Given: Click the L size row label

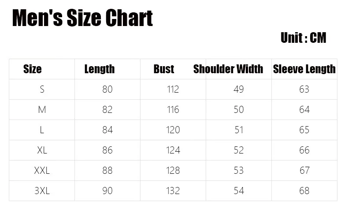Looking at the screenshot, I should pos(42,130).
